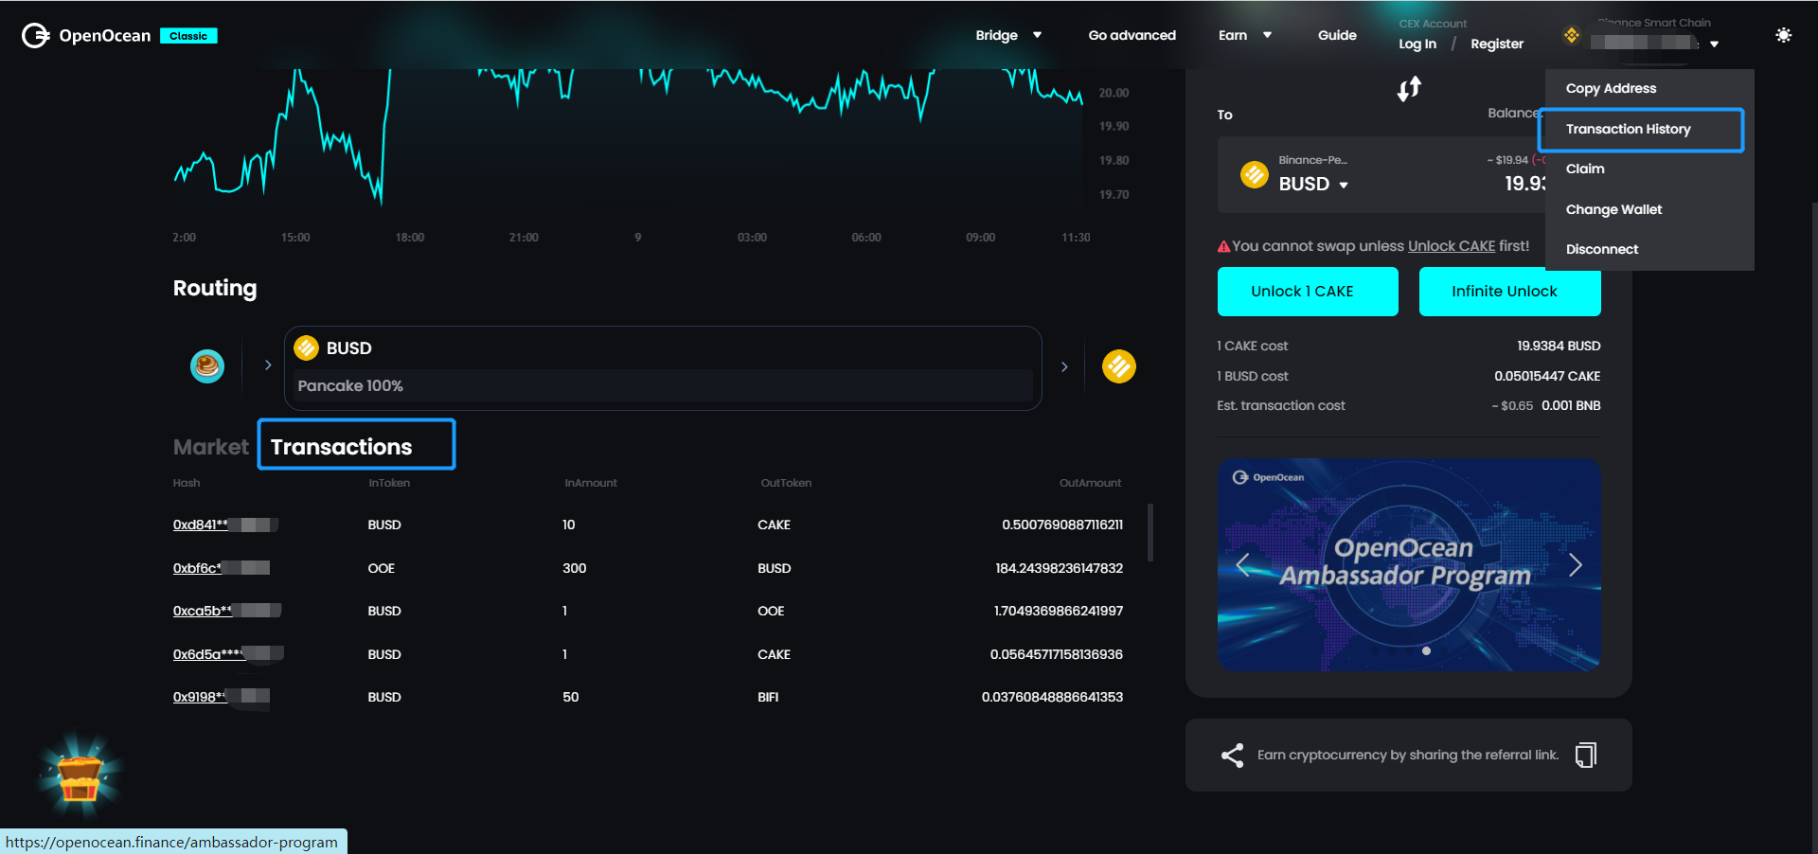
Task: Click the 0.001 BNB transaction cost
Action: click(x=1571, y=405)
